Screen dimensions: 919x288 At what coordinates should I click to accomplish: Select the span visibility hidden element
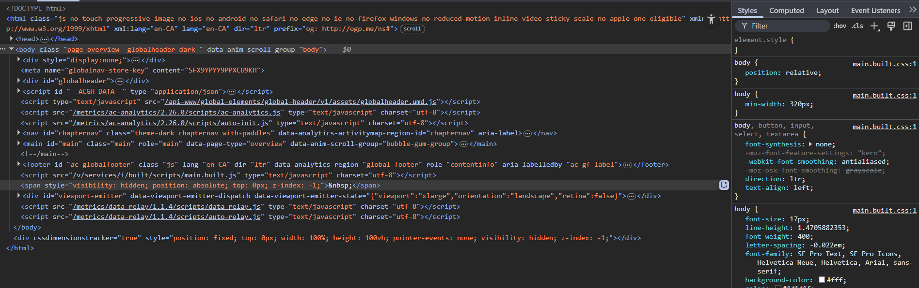point(200,186)
